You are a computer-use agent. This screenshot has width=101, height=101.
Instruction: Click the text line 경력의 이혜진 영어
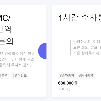click(17, 54)
